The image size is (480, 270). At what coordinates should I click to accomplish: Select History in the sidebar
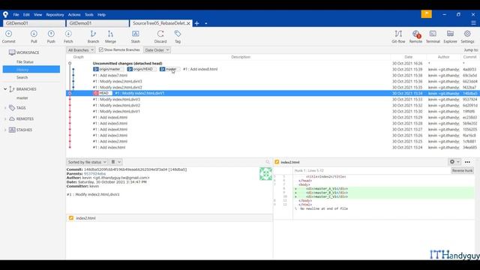point(31,70)
